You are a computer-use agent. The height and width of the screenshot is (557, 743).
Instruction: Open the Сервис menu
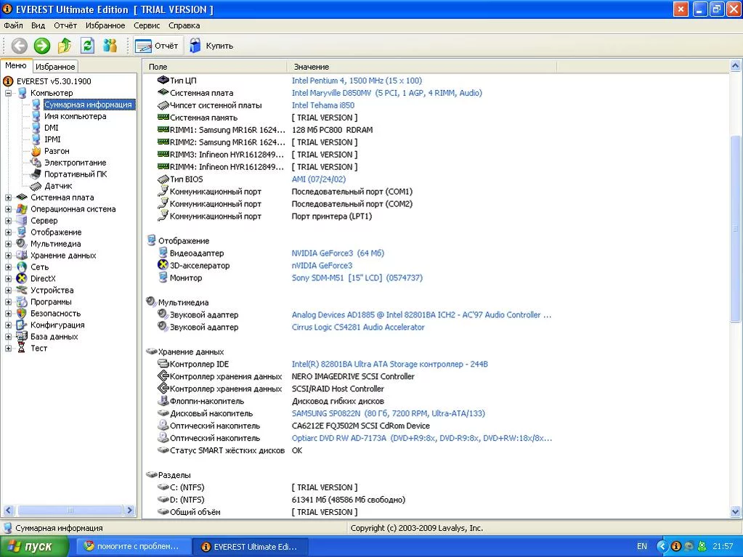(147, 25)
